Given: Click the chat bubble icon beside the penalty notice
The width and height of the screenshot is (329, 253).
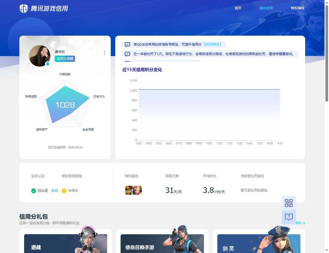Looking at the screenshot, I should tap(127, 54).
